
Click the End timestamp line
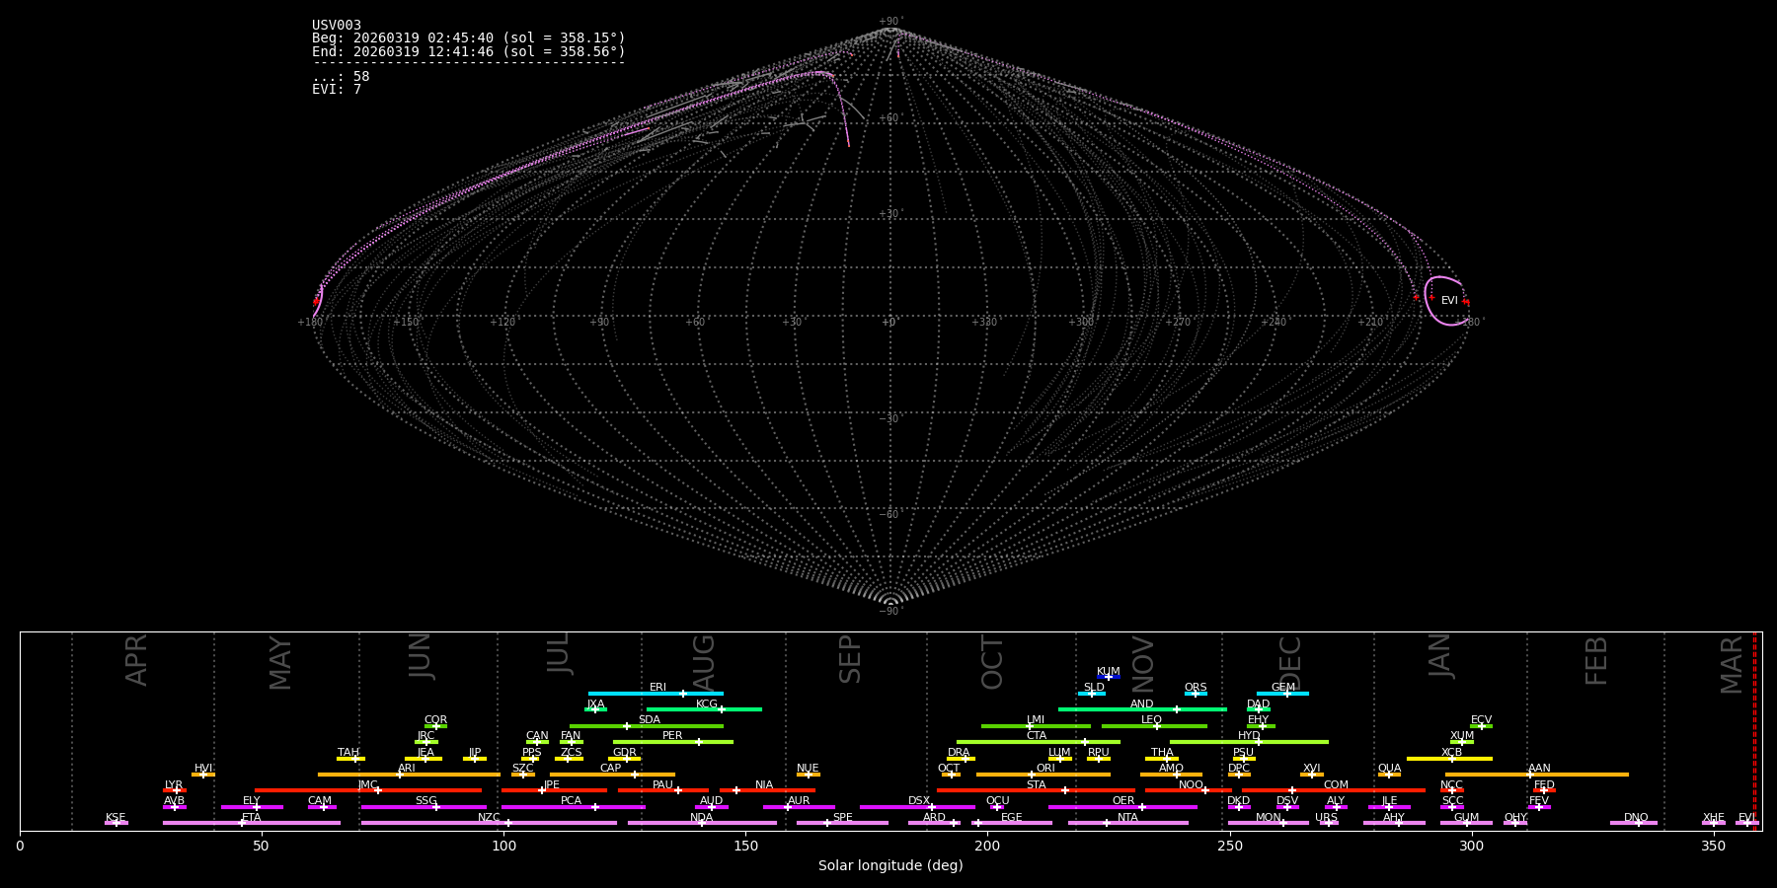[x=469, y=52]
